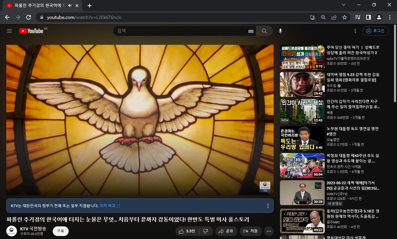Select the YouTube video tab

coord(42,6)
